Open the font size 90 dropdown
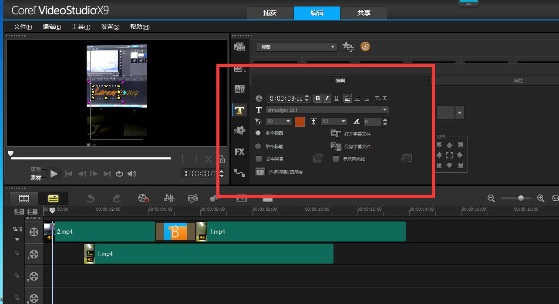 point(288,122)
